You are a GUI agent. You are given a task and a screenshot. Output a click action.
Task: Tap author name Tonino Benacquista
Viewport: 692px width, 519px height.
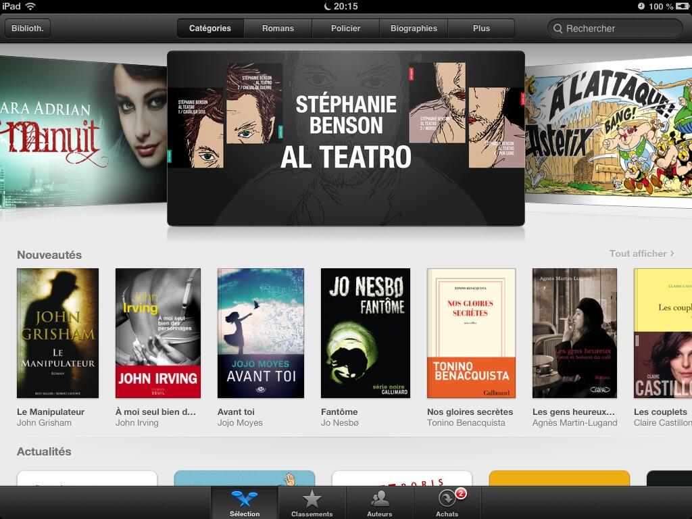(x=466, y=423)
